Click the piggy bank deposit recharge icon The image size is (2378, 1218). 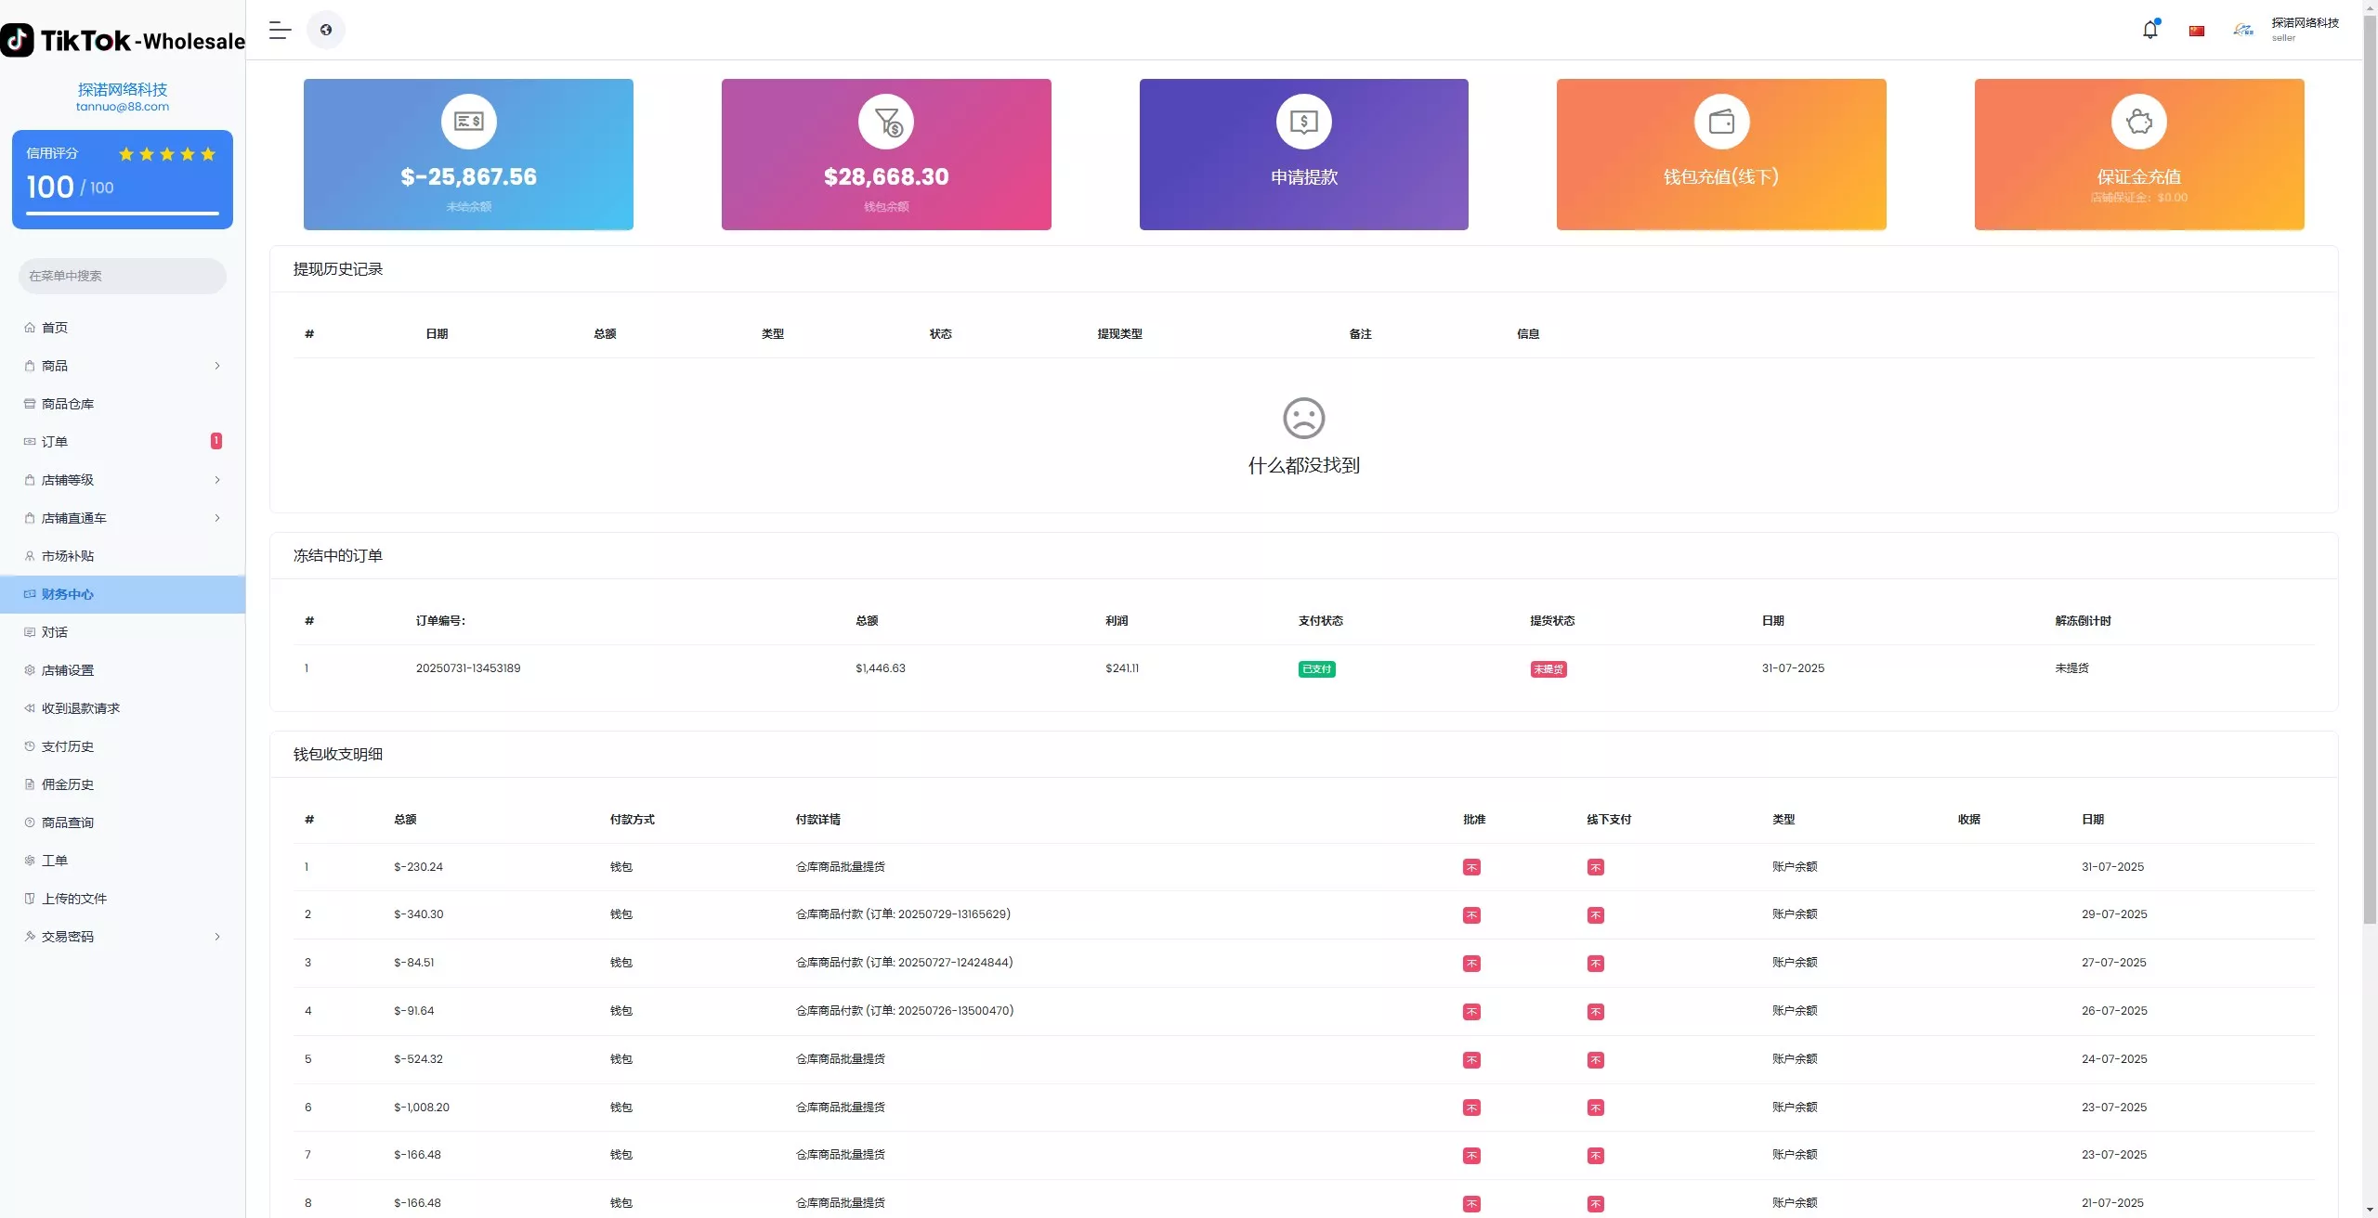2138,122
